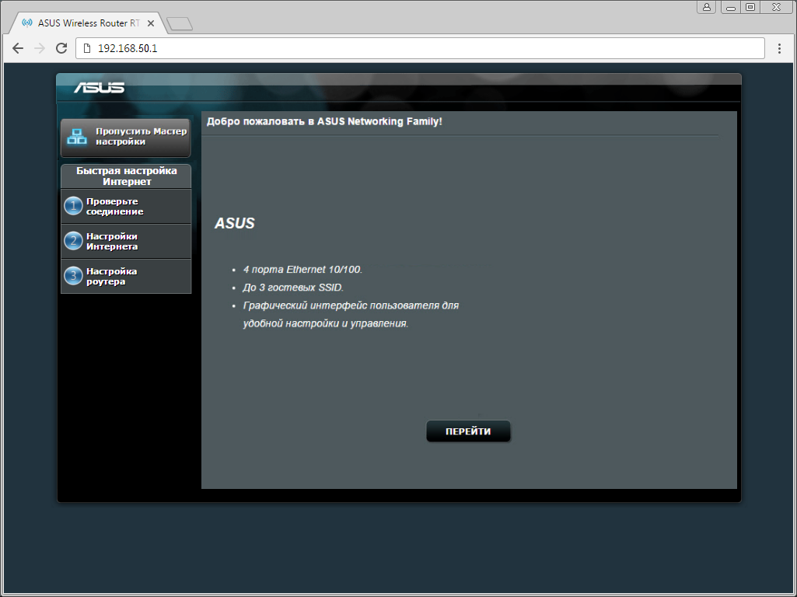Select Проверьте соединение step
Screen dimensions: 797x597
coord(126,206)
